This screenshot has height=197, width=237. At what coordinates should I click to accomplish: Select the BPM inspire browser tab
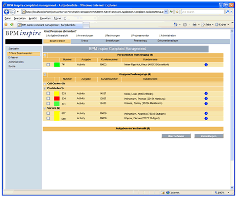point(50,25)
